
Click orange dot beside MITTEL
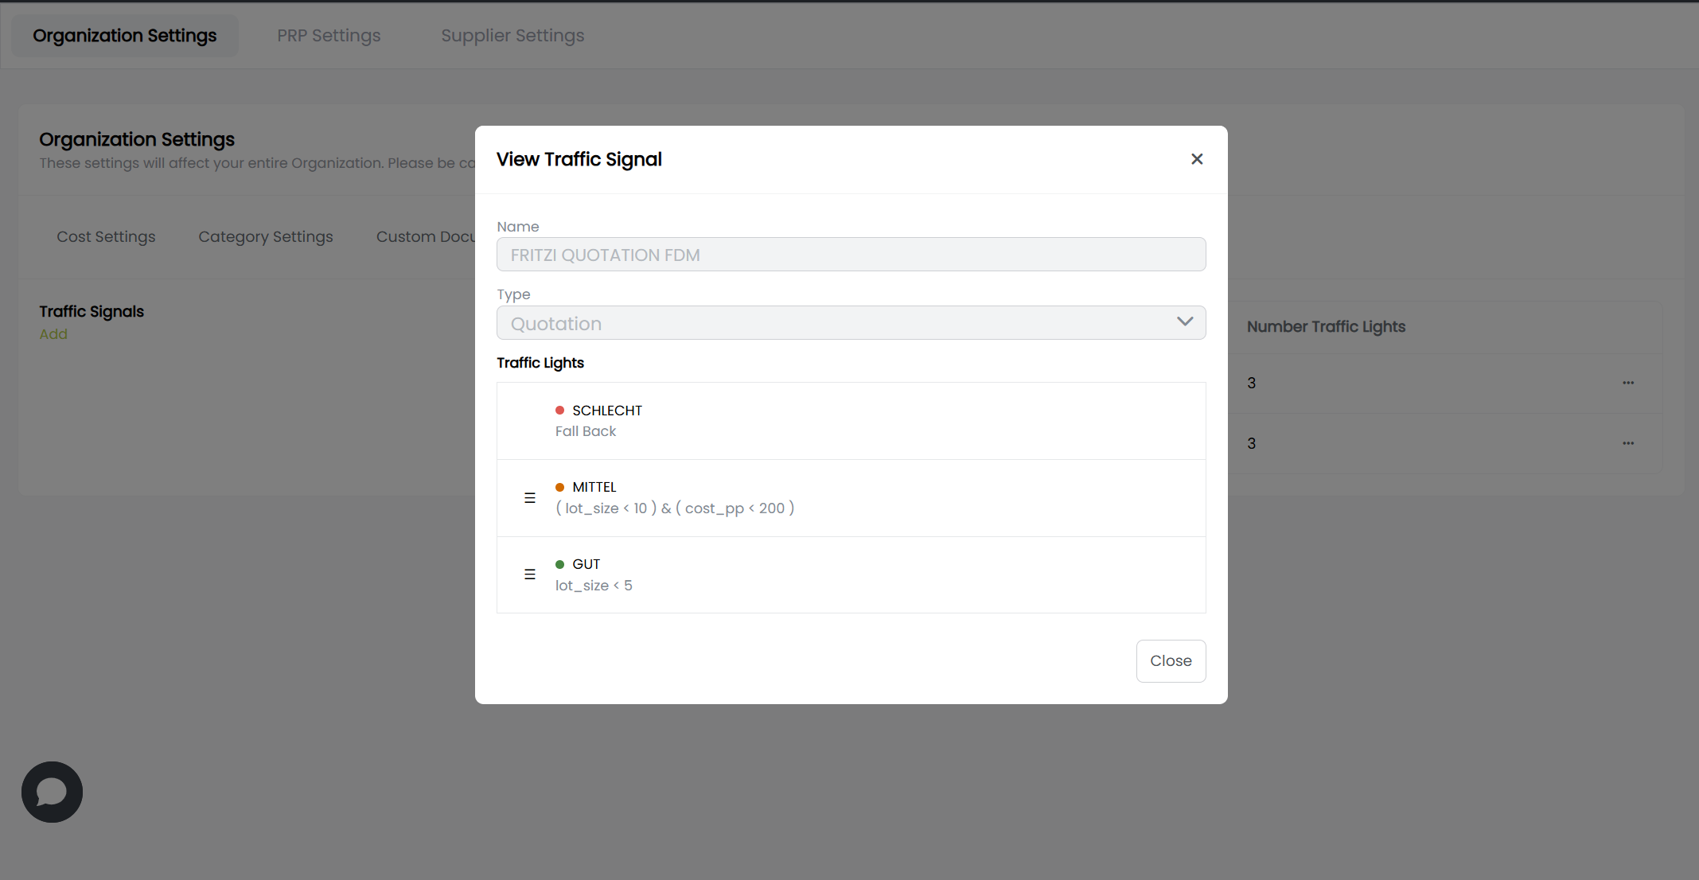(x=559, y=487)
